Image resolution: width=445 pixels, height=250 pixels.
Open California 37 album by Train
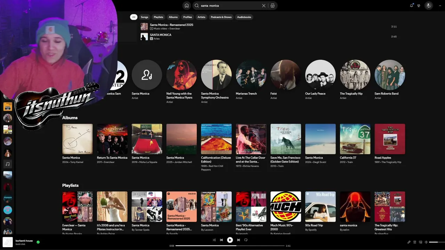355,139
